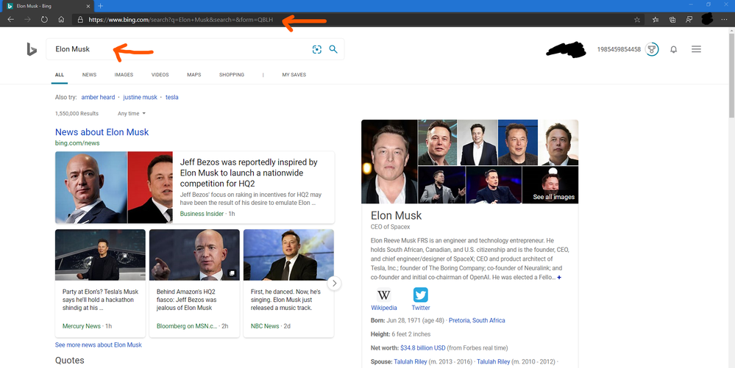Reload the page with the refresh icon

tap(45, 20)
